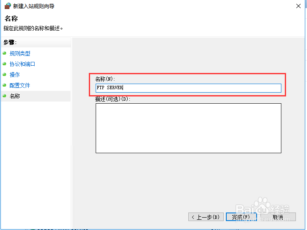Jump to the 配置文件 step
307x230 pixels.
(x=20, y=85)
